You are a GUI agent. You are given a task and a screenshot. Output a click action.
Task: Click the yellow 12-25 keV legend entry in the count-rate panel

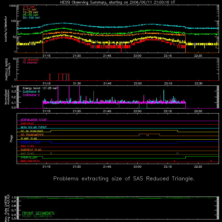tap(31, 12)
